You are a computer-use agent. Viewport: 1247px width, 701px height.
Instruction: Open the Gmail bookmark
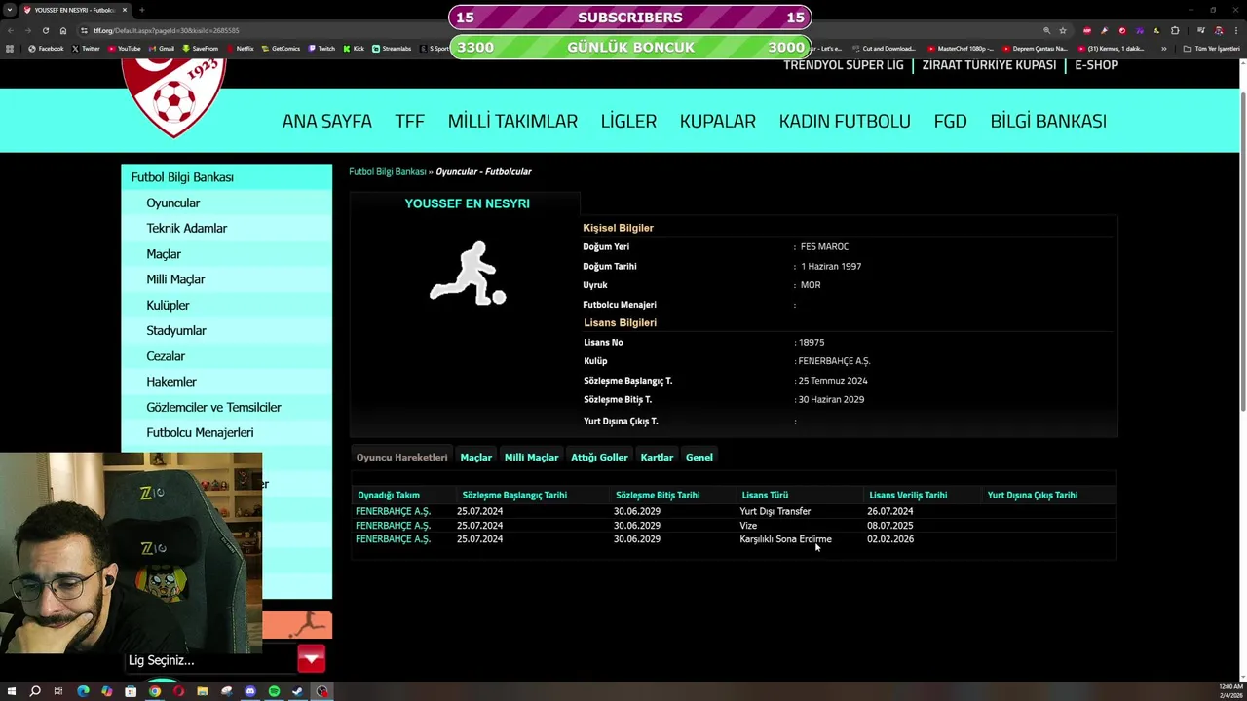tap(162, 49)
